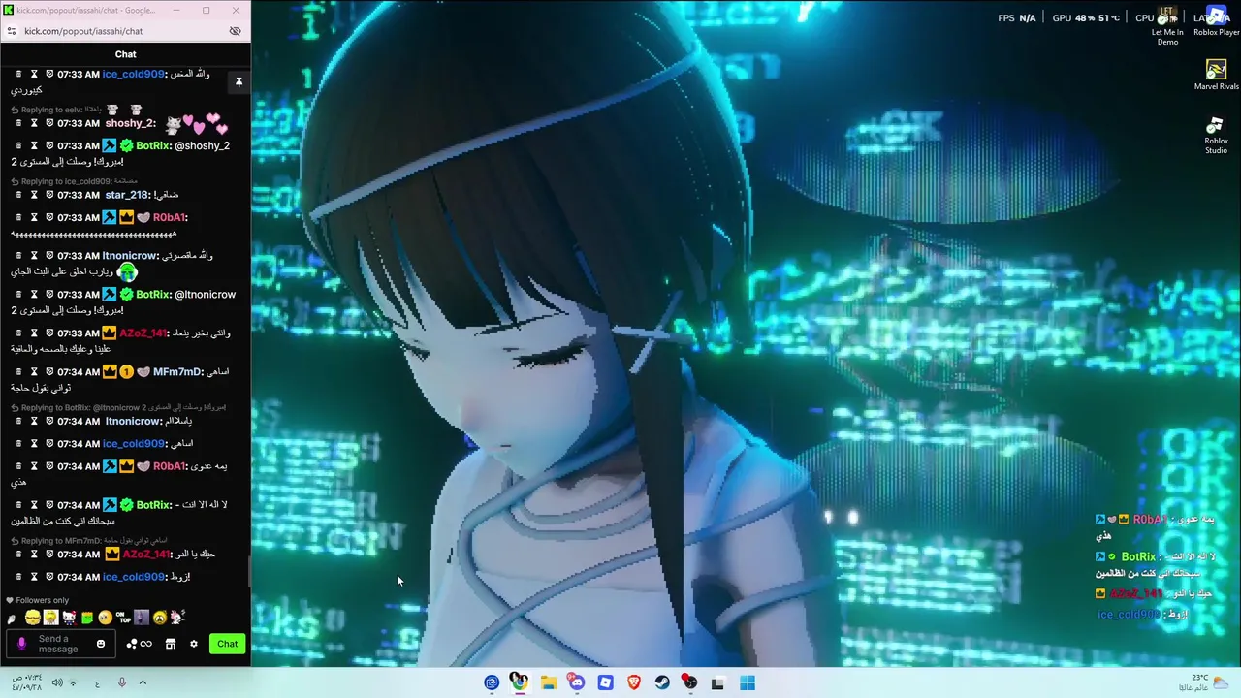
Task: Switch input language indicator in tray
Action: coord(97,682)
